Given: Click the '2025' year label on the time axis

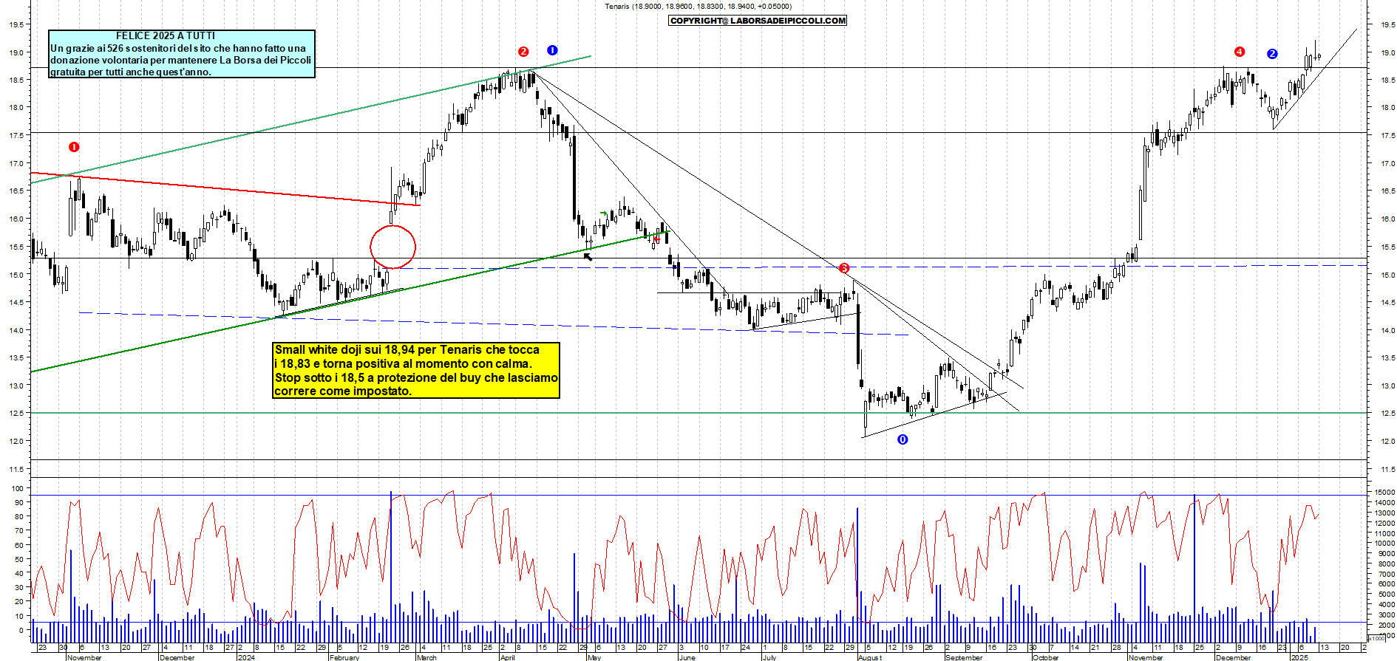Looking at the screenshot, I should click(x=1299, y=657).
